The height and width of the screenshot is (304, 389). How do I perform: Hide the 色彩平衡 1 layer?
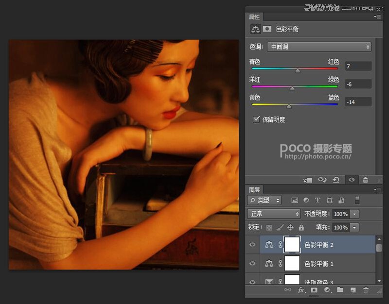(x=252, y=263)
